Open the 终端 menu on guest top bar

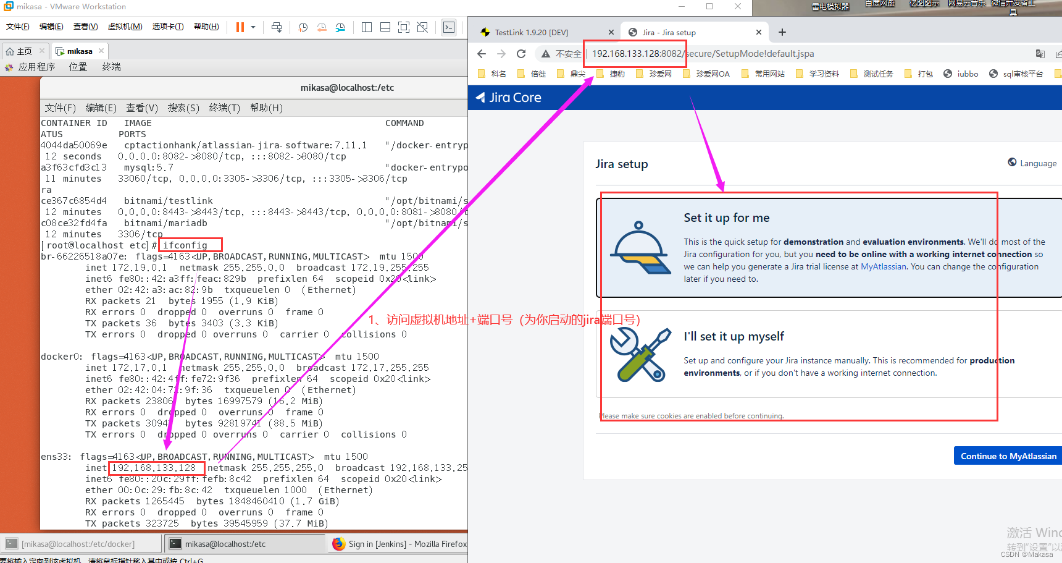click(111, 67)
